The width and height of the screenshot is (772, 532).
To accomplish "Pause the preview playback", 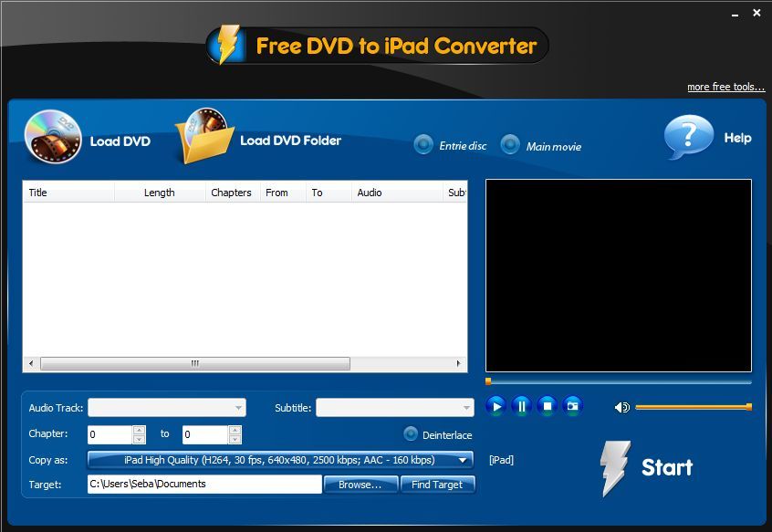I will tap(521, 406).
